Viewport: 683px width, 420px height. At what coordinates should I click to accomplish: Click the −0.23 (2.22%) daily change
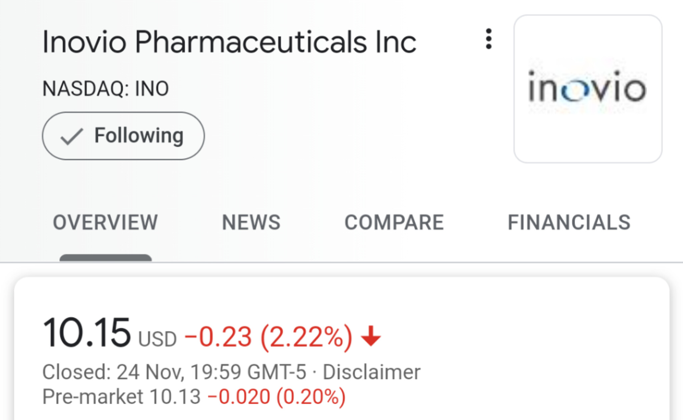coord(268,337)
